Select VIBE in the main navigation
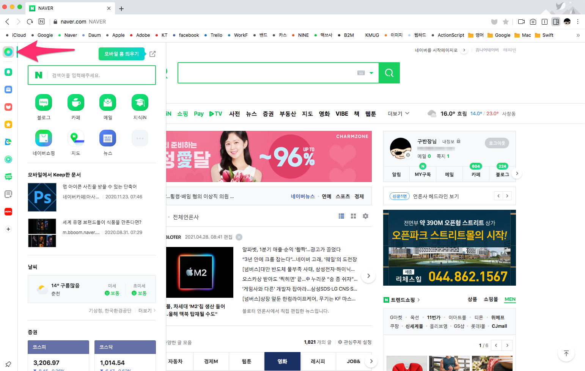This screenshot has width=585, height=371. 342,114
